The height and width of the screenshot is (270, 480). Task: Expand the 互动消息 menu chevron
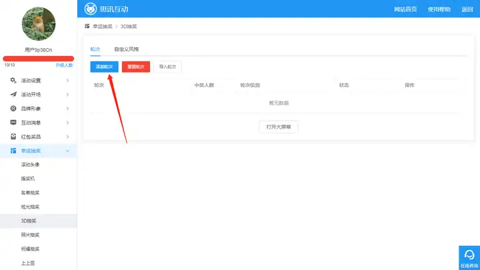click(67, 123)
